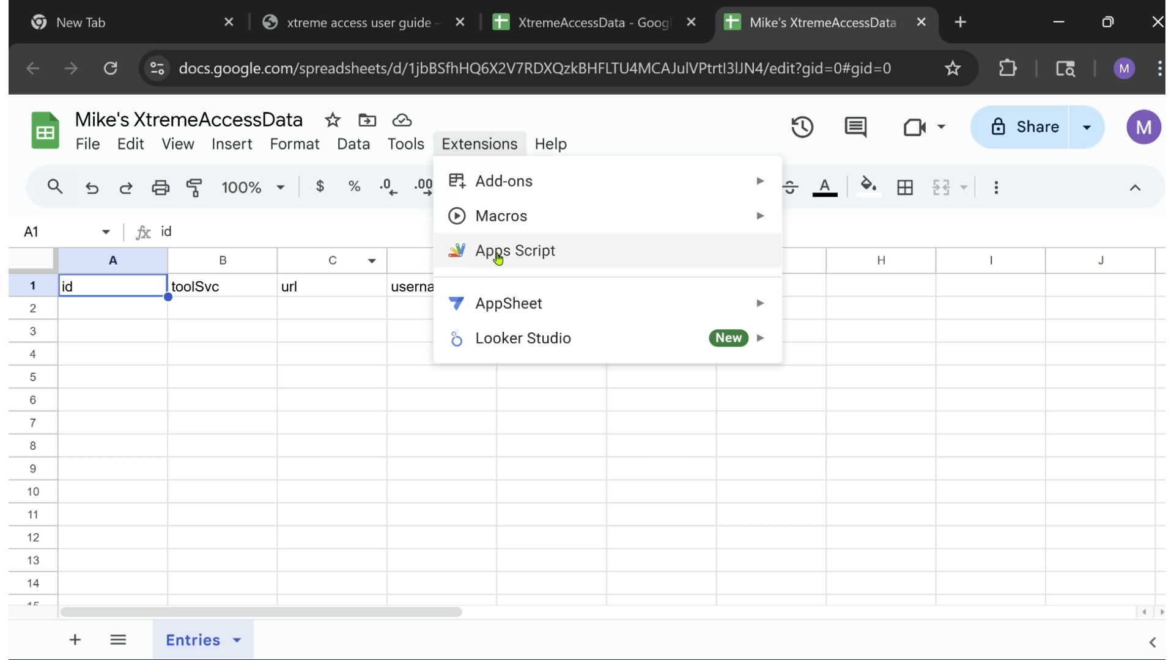Image resolution: width=1174 pixels, height=660 pixels.
Task: Open a new browser tab with plus
Action: pos(960,22)
